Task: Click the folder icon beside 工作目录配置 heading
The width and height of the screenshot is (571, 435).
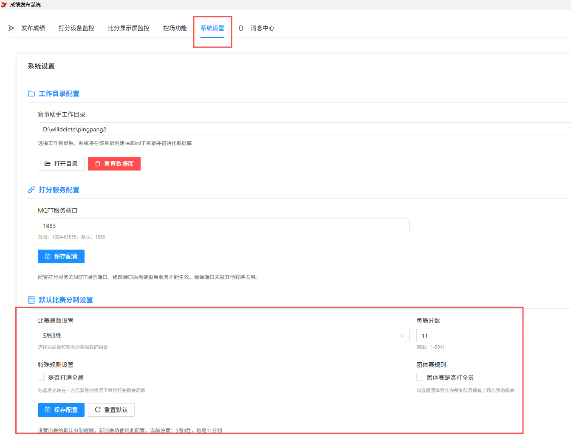Action: [31, 94]
